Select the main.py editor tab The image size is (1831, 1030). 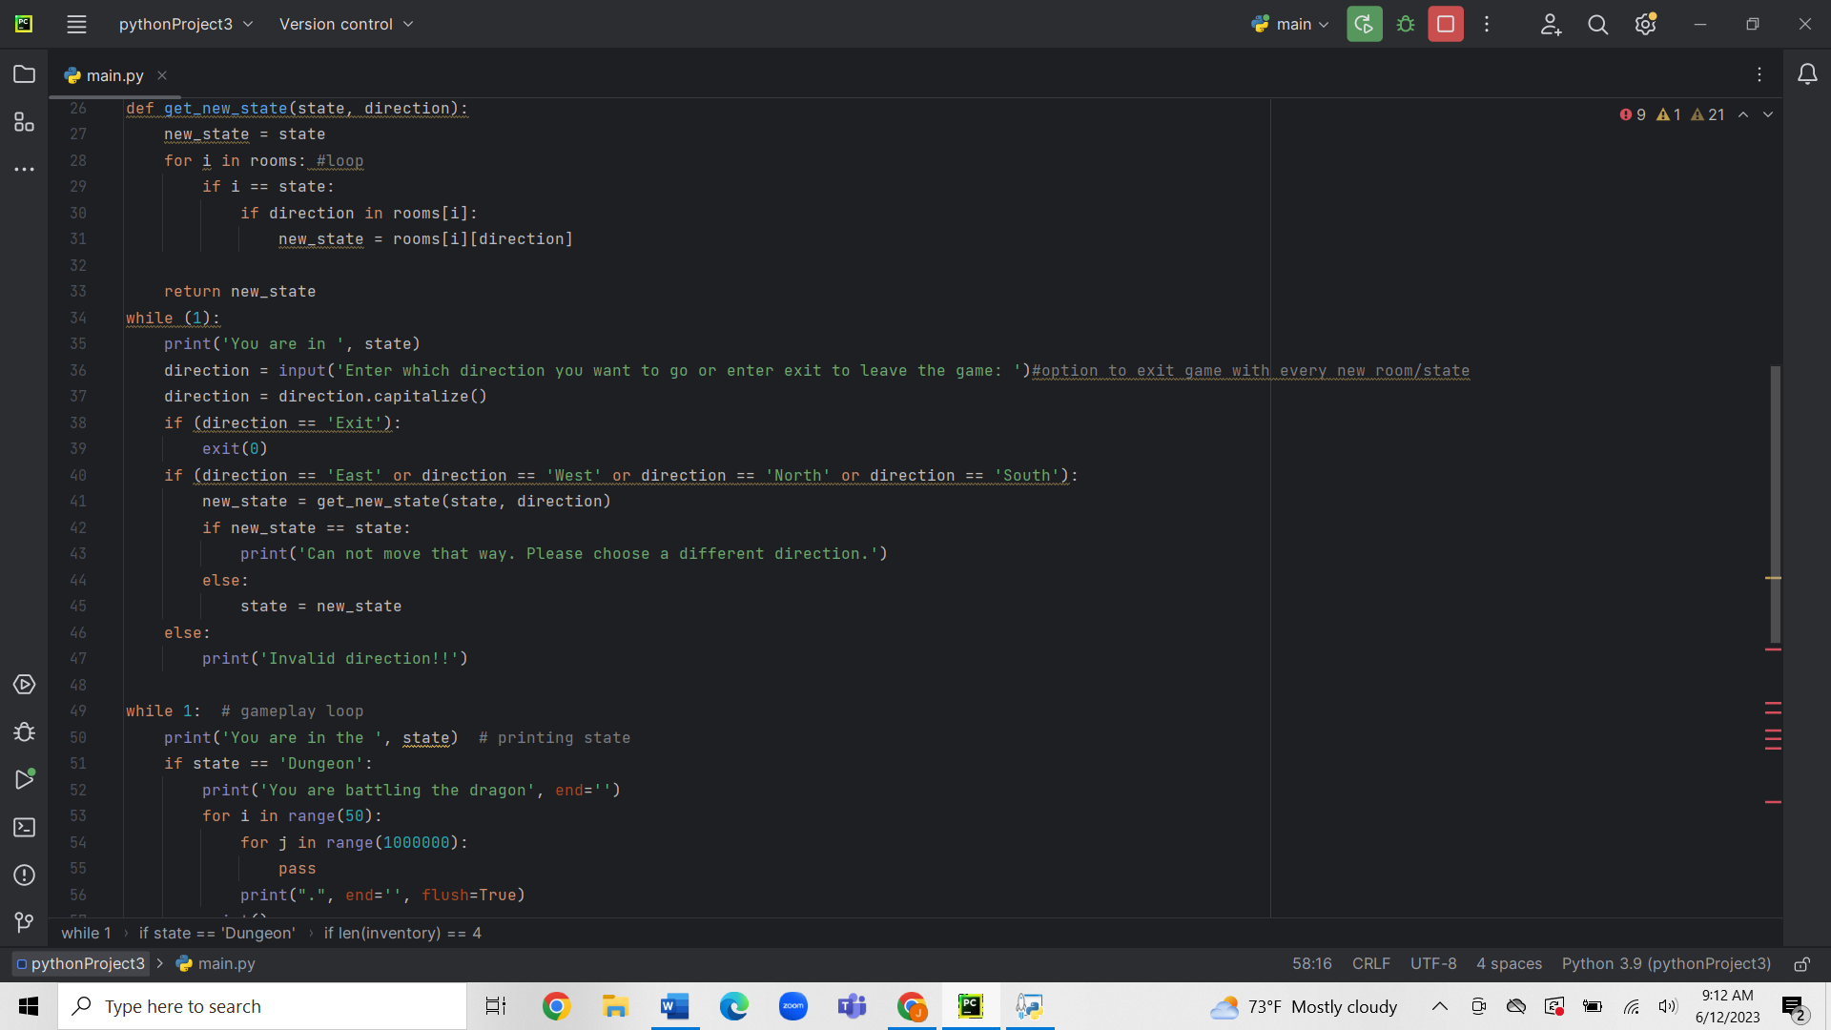tap(113, 75)
